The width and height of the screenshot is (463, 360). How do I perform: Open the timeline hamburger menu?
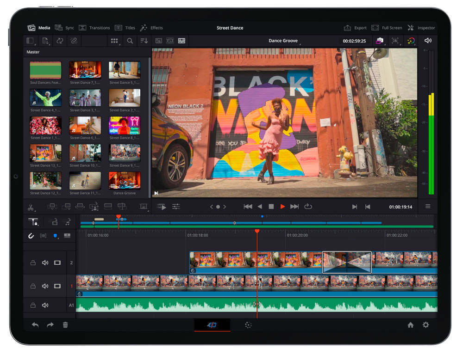tap(428, 207)
